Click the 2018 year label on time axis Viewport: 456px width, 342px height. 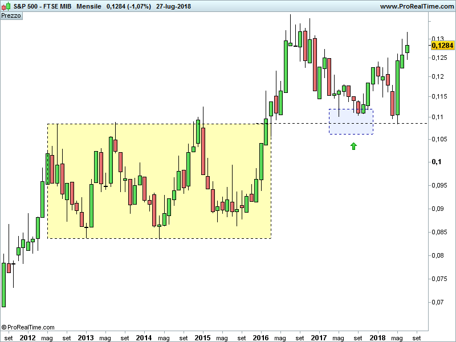(x=378, y=337)
